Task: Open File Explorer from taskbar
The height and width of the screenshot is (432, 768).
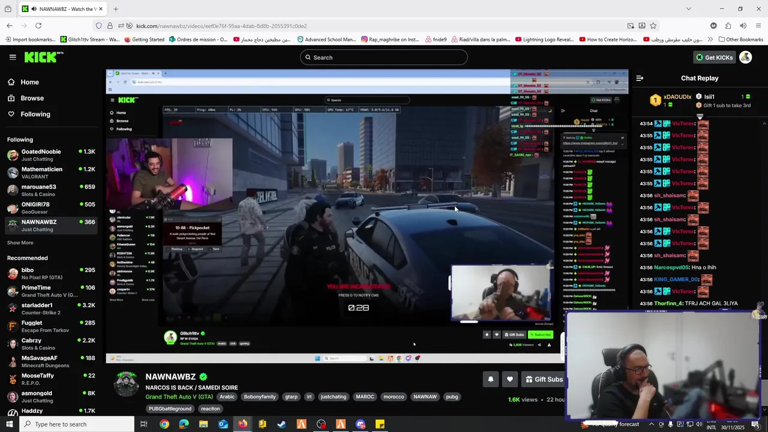Action: click(x=203, y=424)
